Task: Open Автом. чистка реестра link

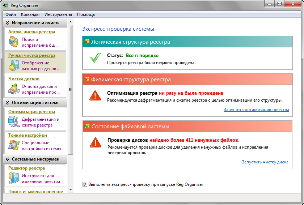Action: [x=31, y=32]
